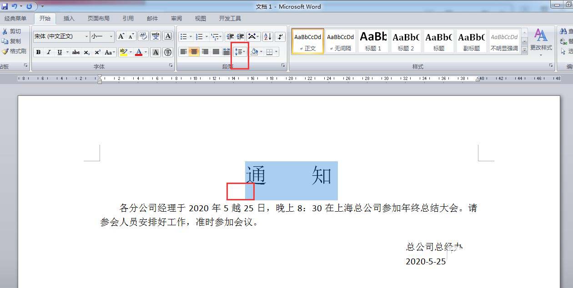
Task: Undo the last action
Action: click(15, 6)
